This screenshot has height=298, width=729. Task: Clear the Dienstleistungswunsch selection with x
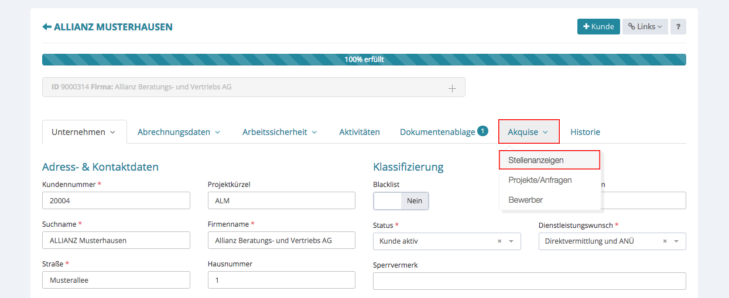click(x=665, y=241)
